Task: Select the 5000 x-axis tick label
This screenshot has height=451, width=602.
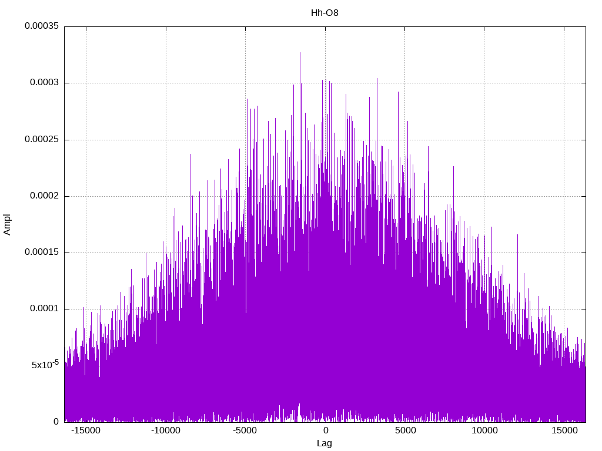Action: click(x=405, y=431)
